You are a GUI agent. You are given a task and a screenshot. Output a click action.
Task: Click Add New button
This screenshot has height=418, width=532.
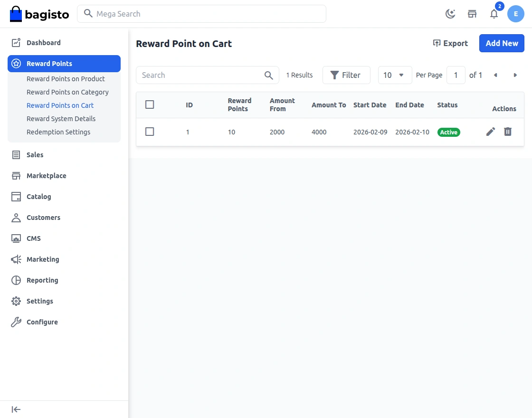[502, 43]
